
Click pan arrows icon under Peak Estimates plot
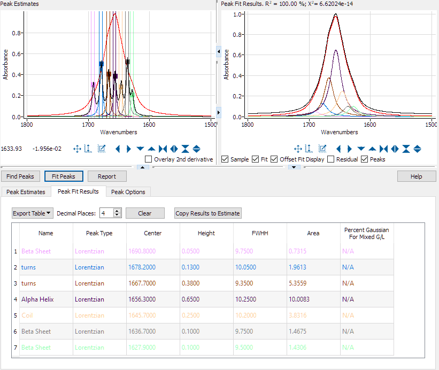77,149
